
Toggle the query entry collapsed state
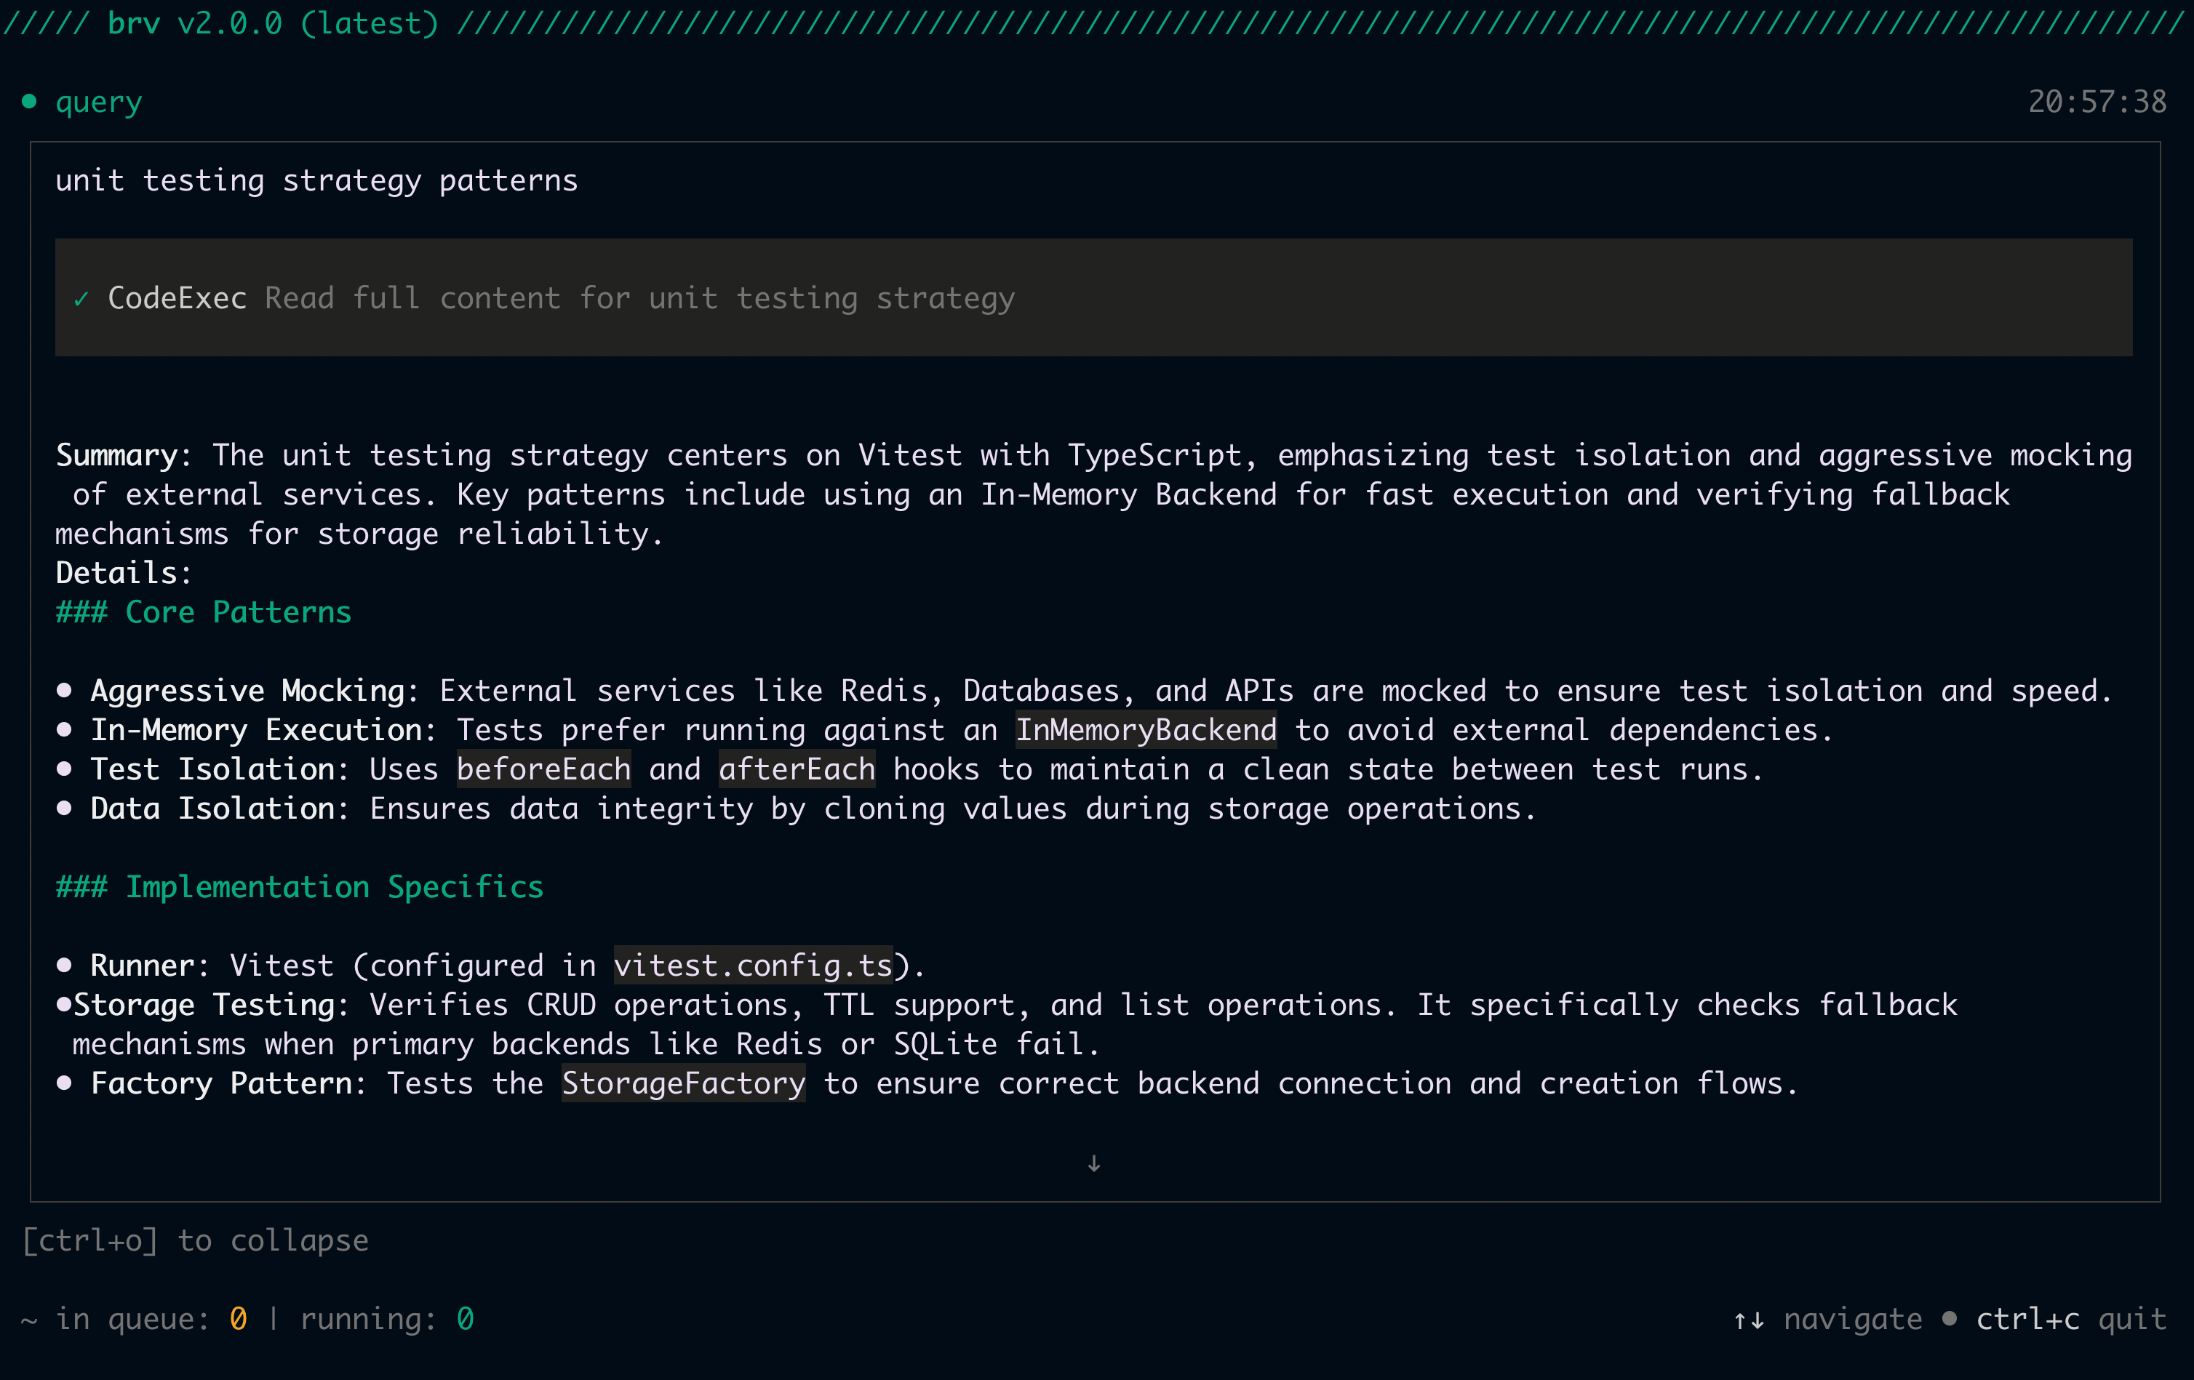click(x=98, y=101)
